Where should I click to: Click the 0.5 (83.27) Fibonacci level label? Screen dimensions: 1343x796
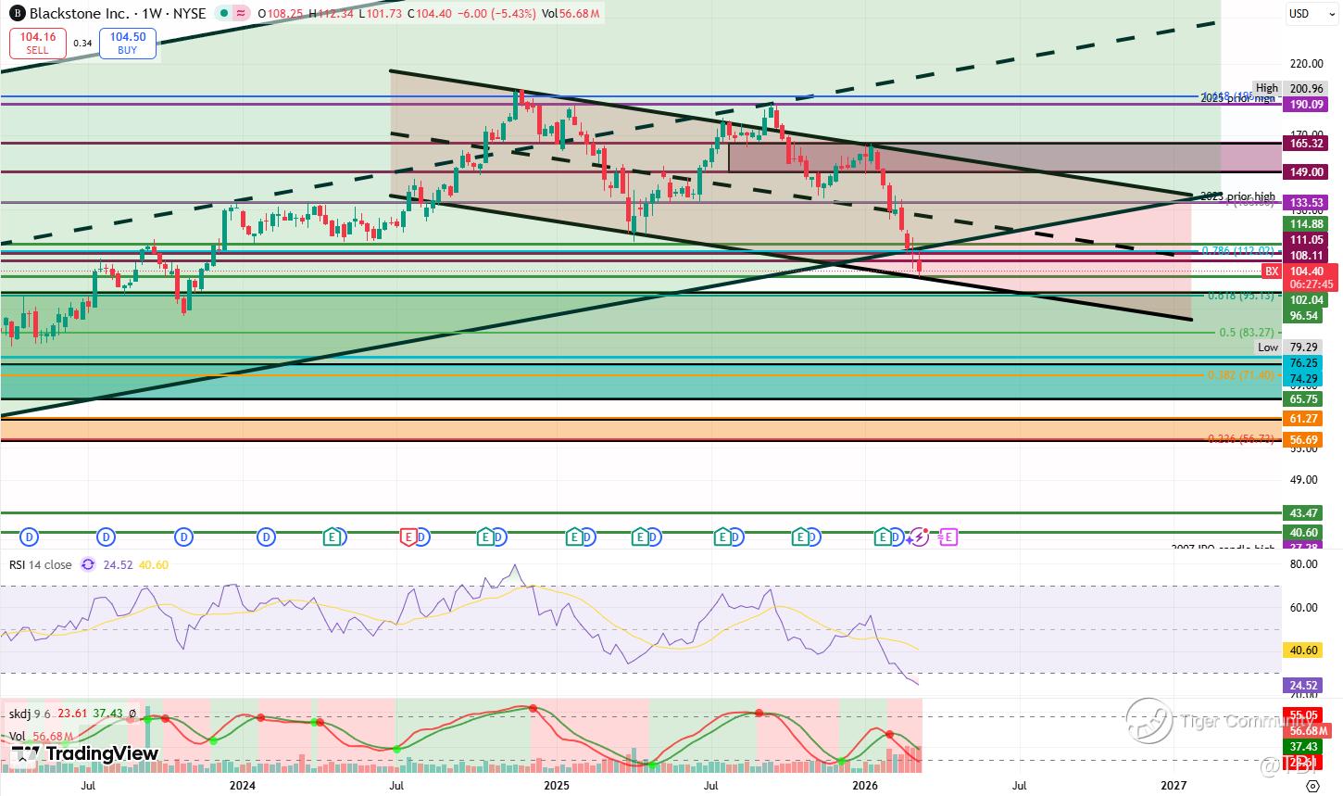[1246, 333]
